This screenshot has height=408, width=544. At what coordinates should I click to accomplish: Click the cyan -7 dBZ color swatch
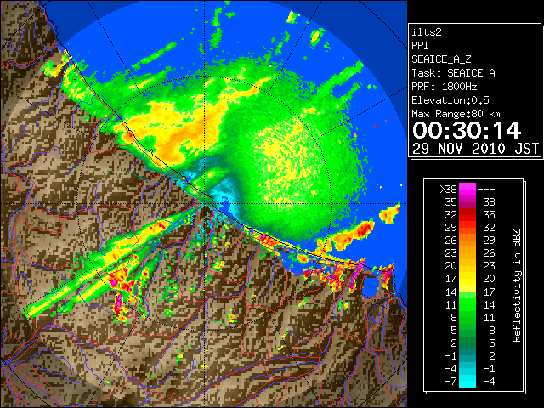467,382
